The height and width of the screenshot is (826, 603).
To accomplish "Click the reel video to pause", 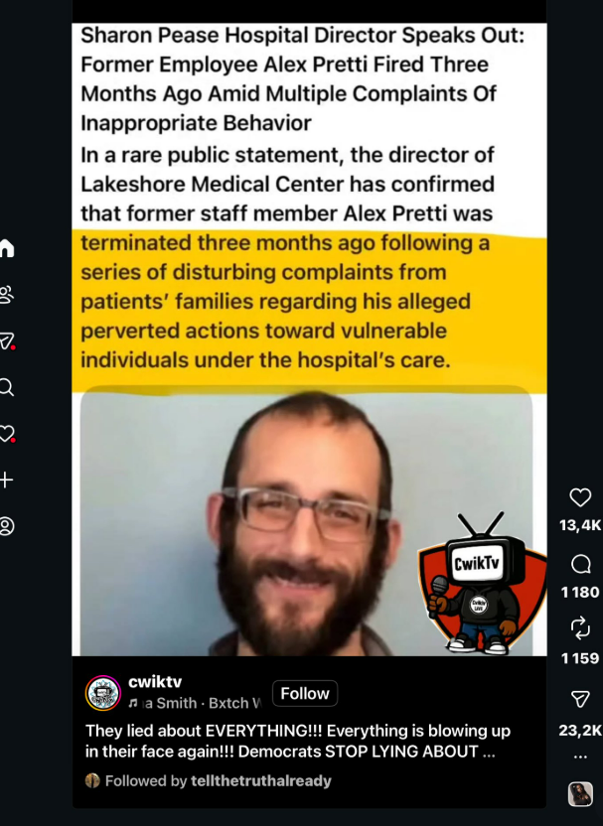I will point(309,340).
